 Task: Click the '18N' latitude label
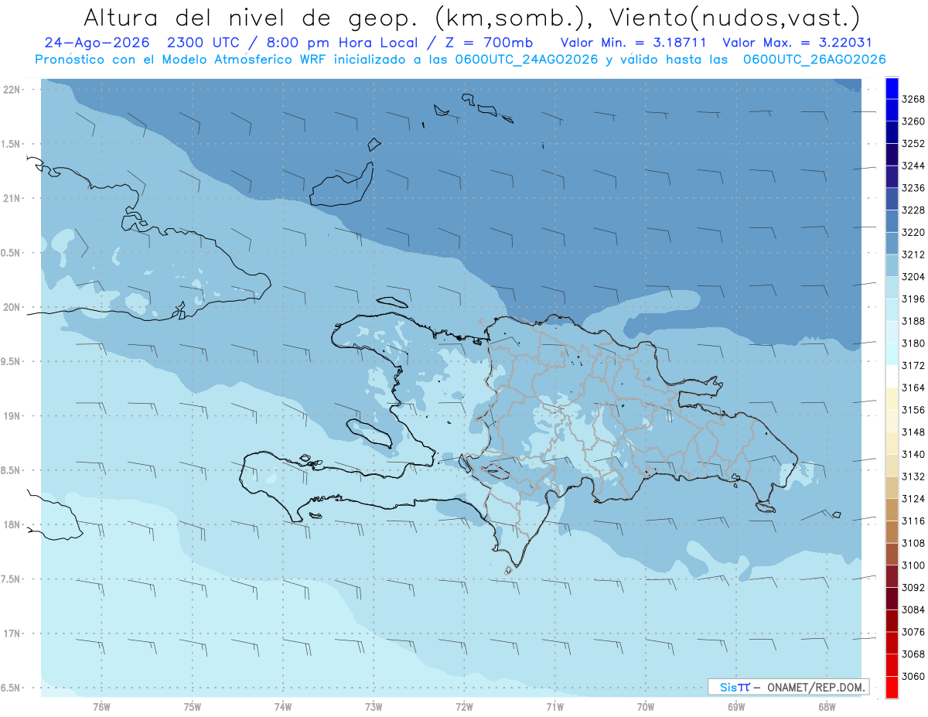12,525
